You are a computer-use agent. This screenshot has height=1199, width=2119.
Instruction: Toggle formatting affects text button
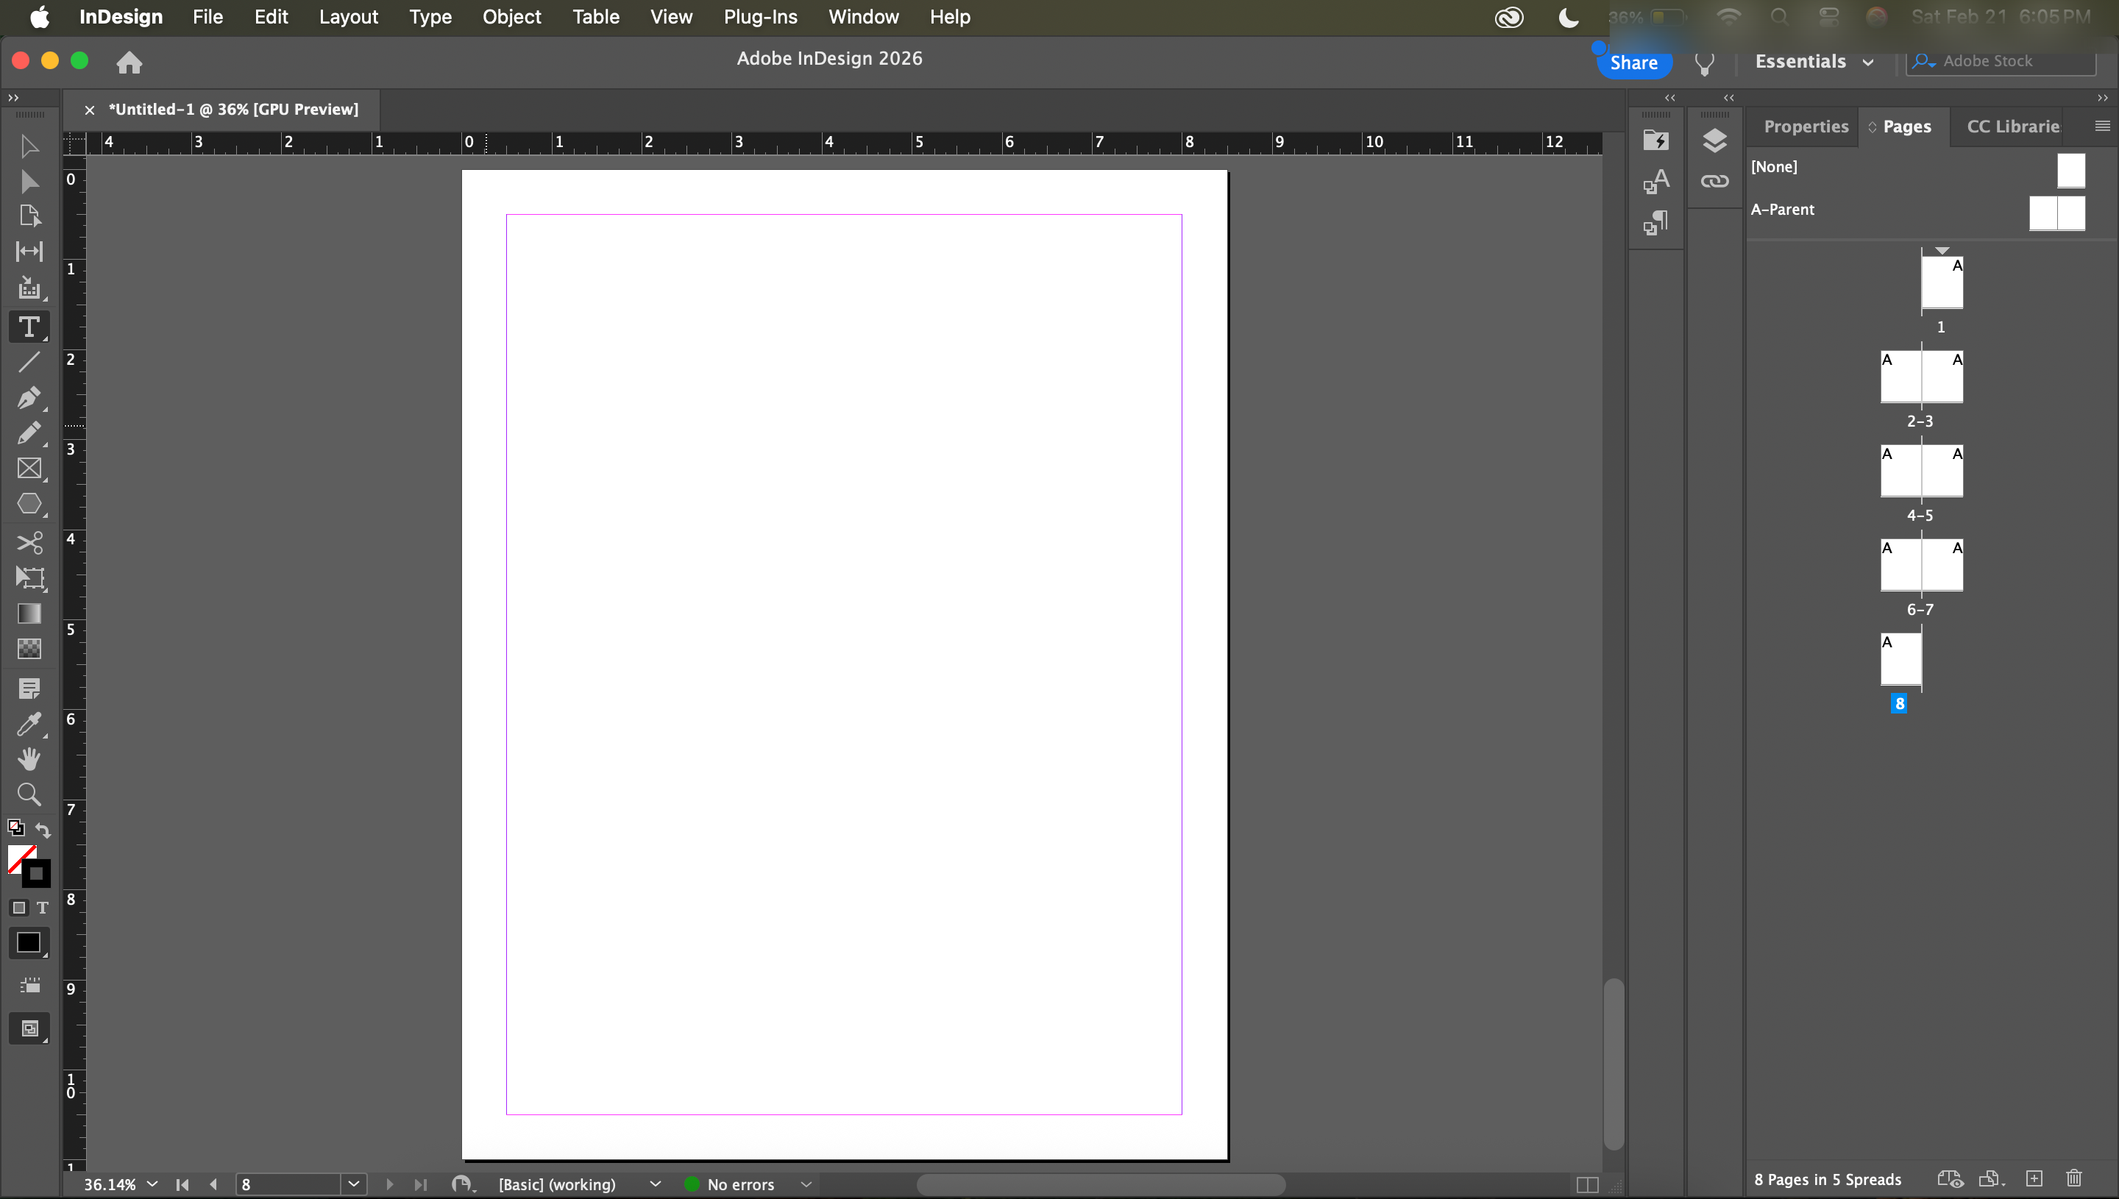pos(43,908)
